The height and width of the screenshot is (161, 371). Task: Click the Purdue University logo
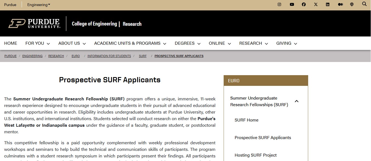click(x=34, y=24)
